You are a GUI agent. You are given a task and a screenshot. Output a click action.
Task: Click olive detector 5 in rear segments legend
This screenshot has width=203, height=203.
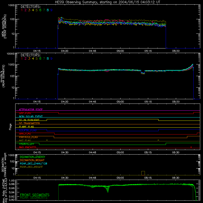(x=37, y=59)
